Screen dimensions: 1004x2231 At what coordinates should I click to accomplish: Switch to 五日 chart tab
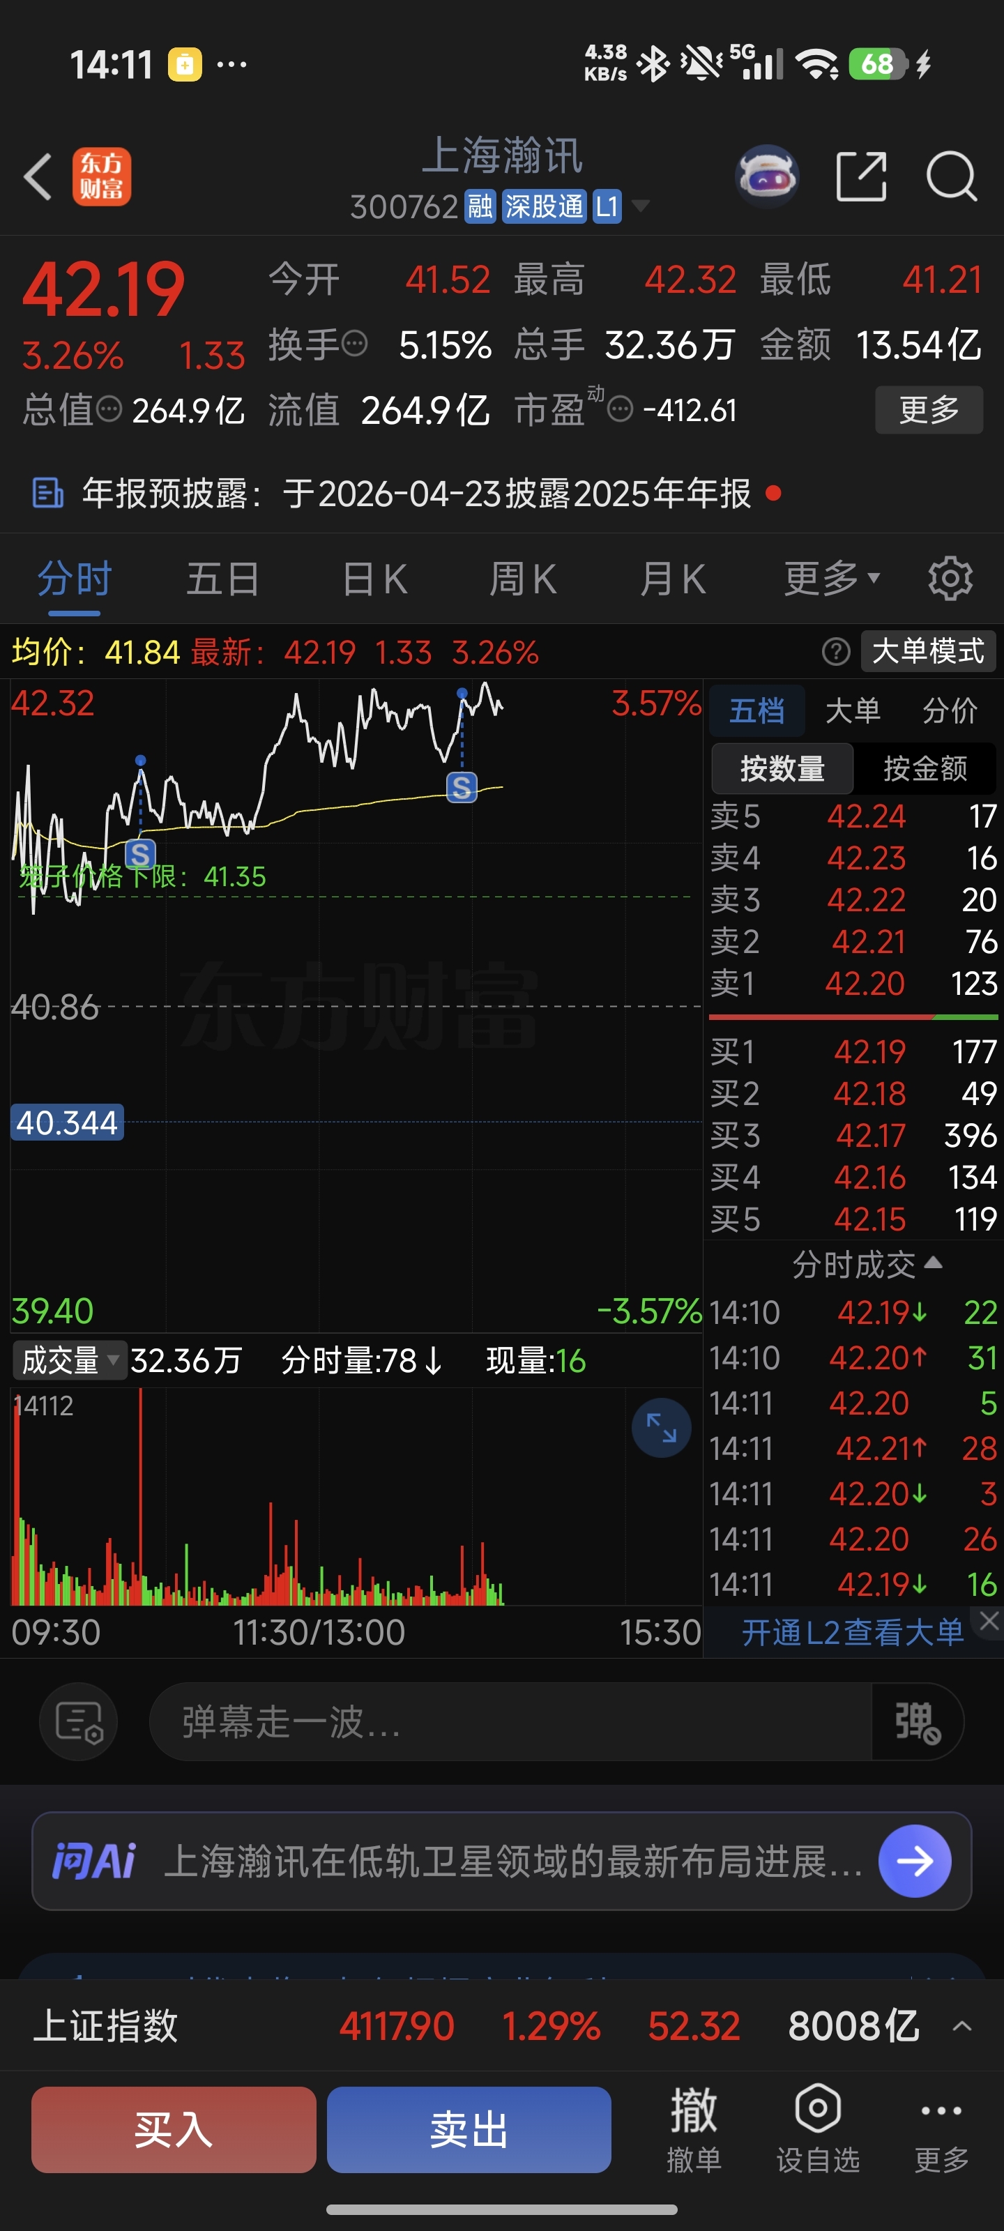pyautogui.click(x=222, y=578)
